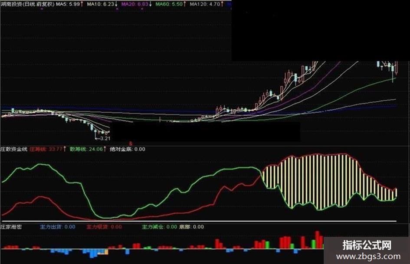Select the green MA60: 5.50 label
The image size is (410, 264).
(x=171, y=4)
